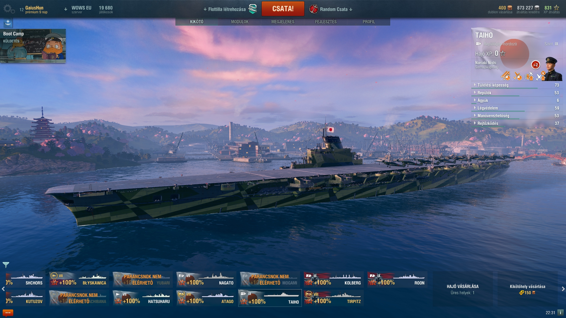Open the settings gear menu
Image resolution: width=566 pixels, height=318 pixels.
pyautogui.click(x=9, y=9)
